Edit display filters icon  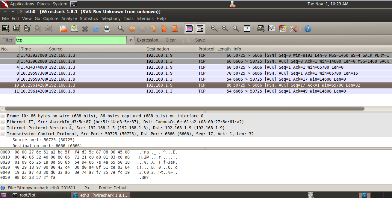[272, 29]
